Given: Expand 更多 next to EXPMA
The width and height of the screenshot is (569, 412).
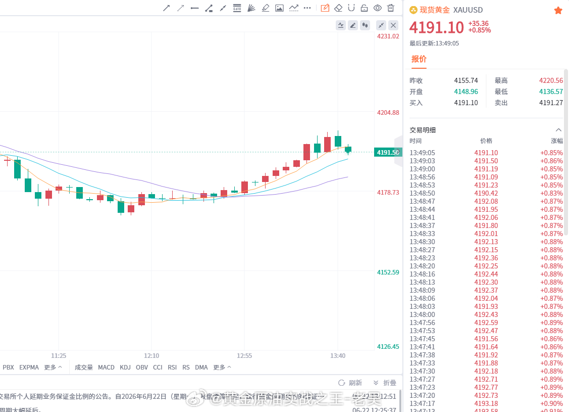Looking at the screenshot, I should click(x=53, y=368).
